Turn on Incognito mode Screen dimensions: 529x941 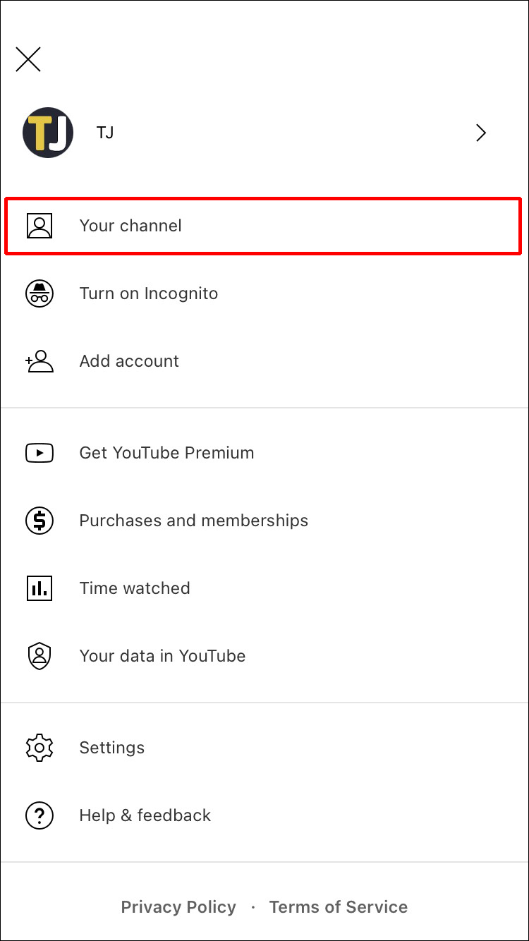coord(149,293)
